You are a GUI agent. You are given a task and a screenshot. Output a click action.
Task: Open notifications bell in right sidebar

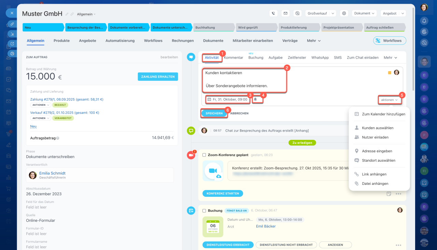click(424, 21)
